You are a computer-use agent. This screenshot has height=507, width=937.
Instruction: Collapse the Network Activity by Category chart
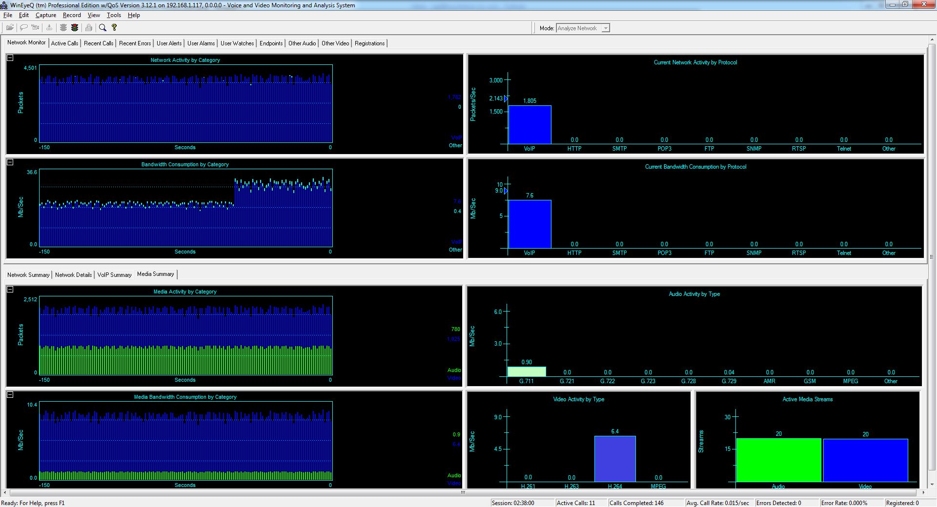click(x=10, y=58)
